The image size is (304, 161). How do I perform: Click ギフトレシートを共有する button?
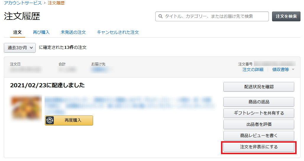tap(259, 113)
